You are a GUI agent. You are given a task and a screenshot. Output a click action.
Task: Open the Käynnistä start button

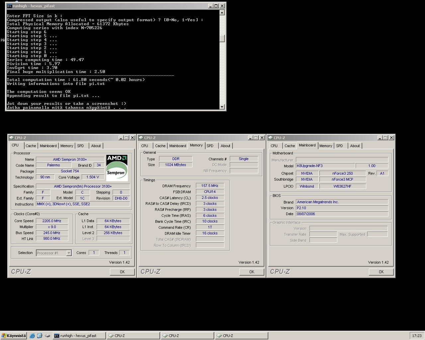tap(13, 336)
